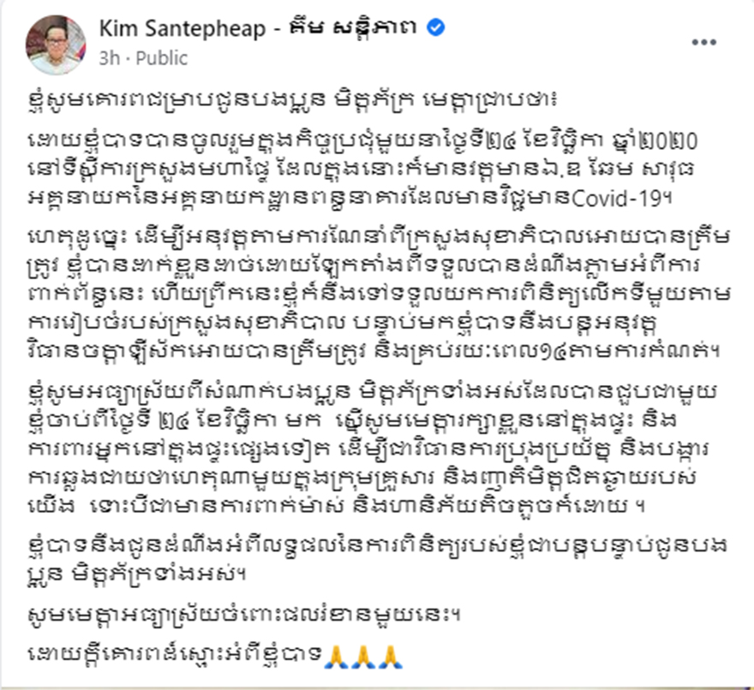Image resolution: width=754 pixels, height=690 pixels.
Task: Click the Public audience label
Action: (x=162, y=58)
